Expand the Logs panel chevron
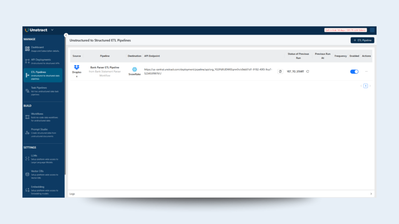Viewport: 399px width, 224px height. [x=371, y=194]
